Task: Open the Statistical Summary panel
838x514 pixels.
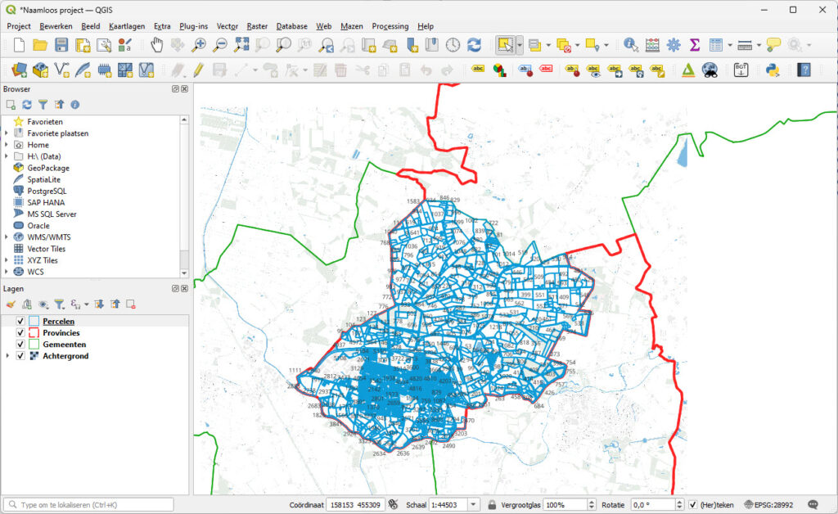Action: 693,45
